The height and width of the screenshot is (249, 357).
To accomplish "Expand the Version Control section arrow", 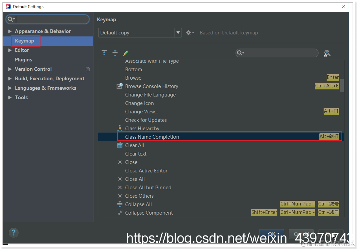I will 10,69.
